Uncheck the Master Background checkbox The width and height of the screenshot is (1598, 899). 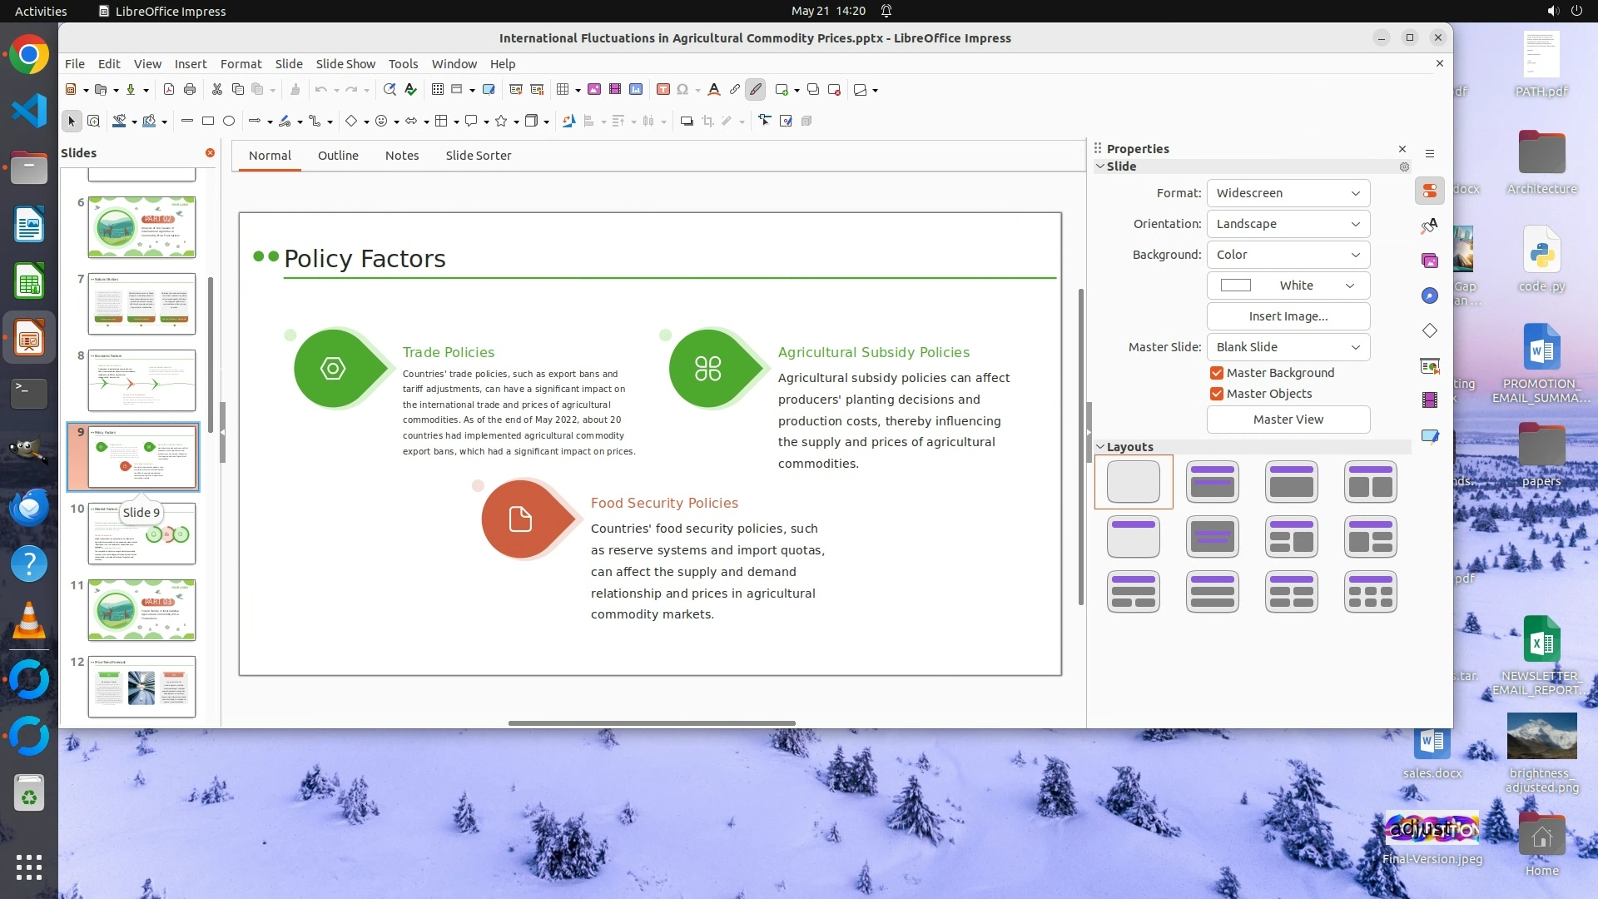pos(1217,373)
